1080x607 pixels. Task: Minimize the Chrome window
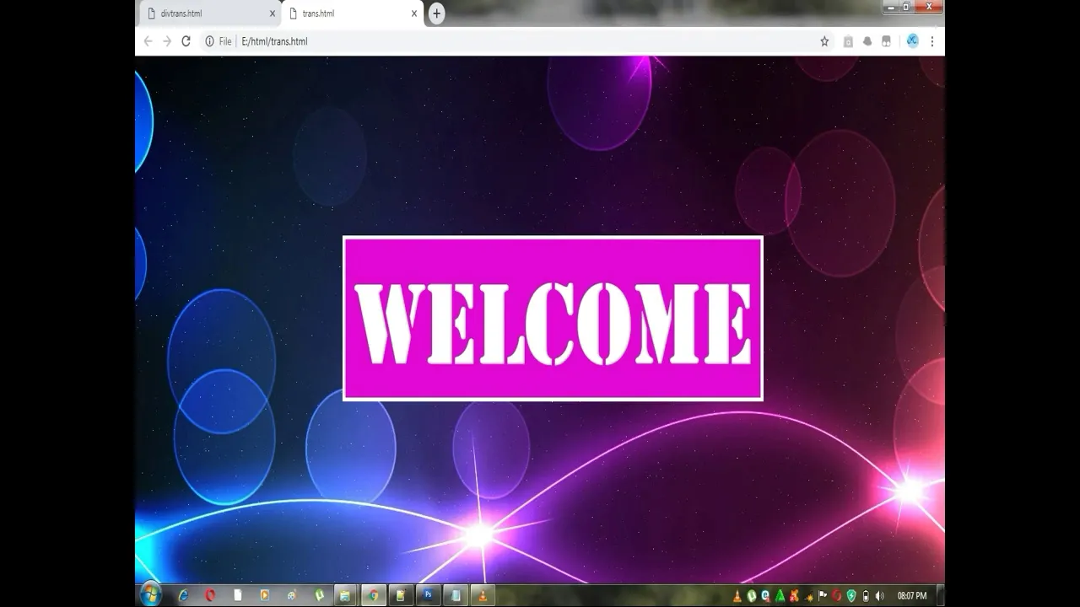point(891,7)
